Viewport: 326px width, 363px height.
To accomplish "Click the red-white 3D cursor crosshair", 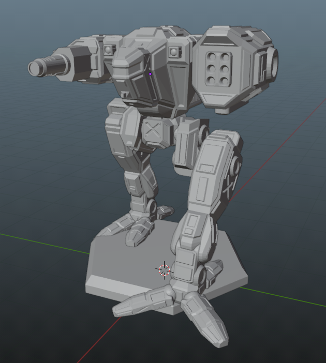I will click(164, 270).
